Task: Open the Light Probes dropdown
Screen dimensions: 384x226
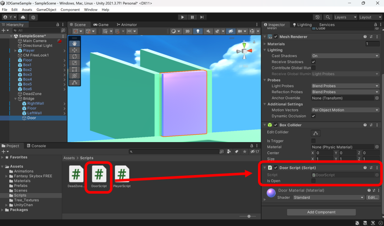Action: coord(345,86)
